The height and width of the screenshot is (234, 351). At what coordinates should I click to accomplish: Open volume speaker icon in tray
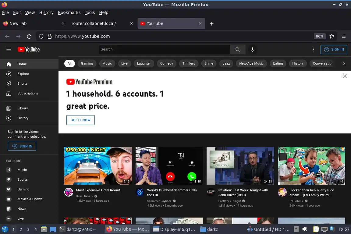coord(305,229)
